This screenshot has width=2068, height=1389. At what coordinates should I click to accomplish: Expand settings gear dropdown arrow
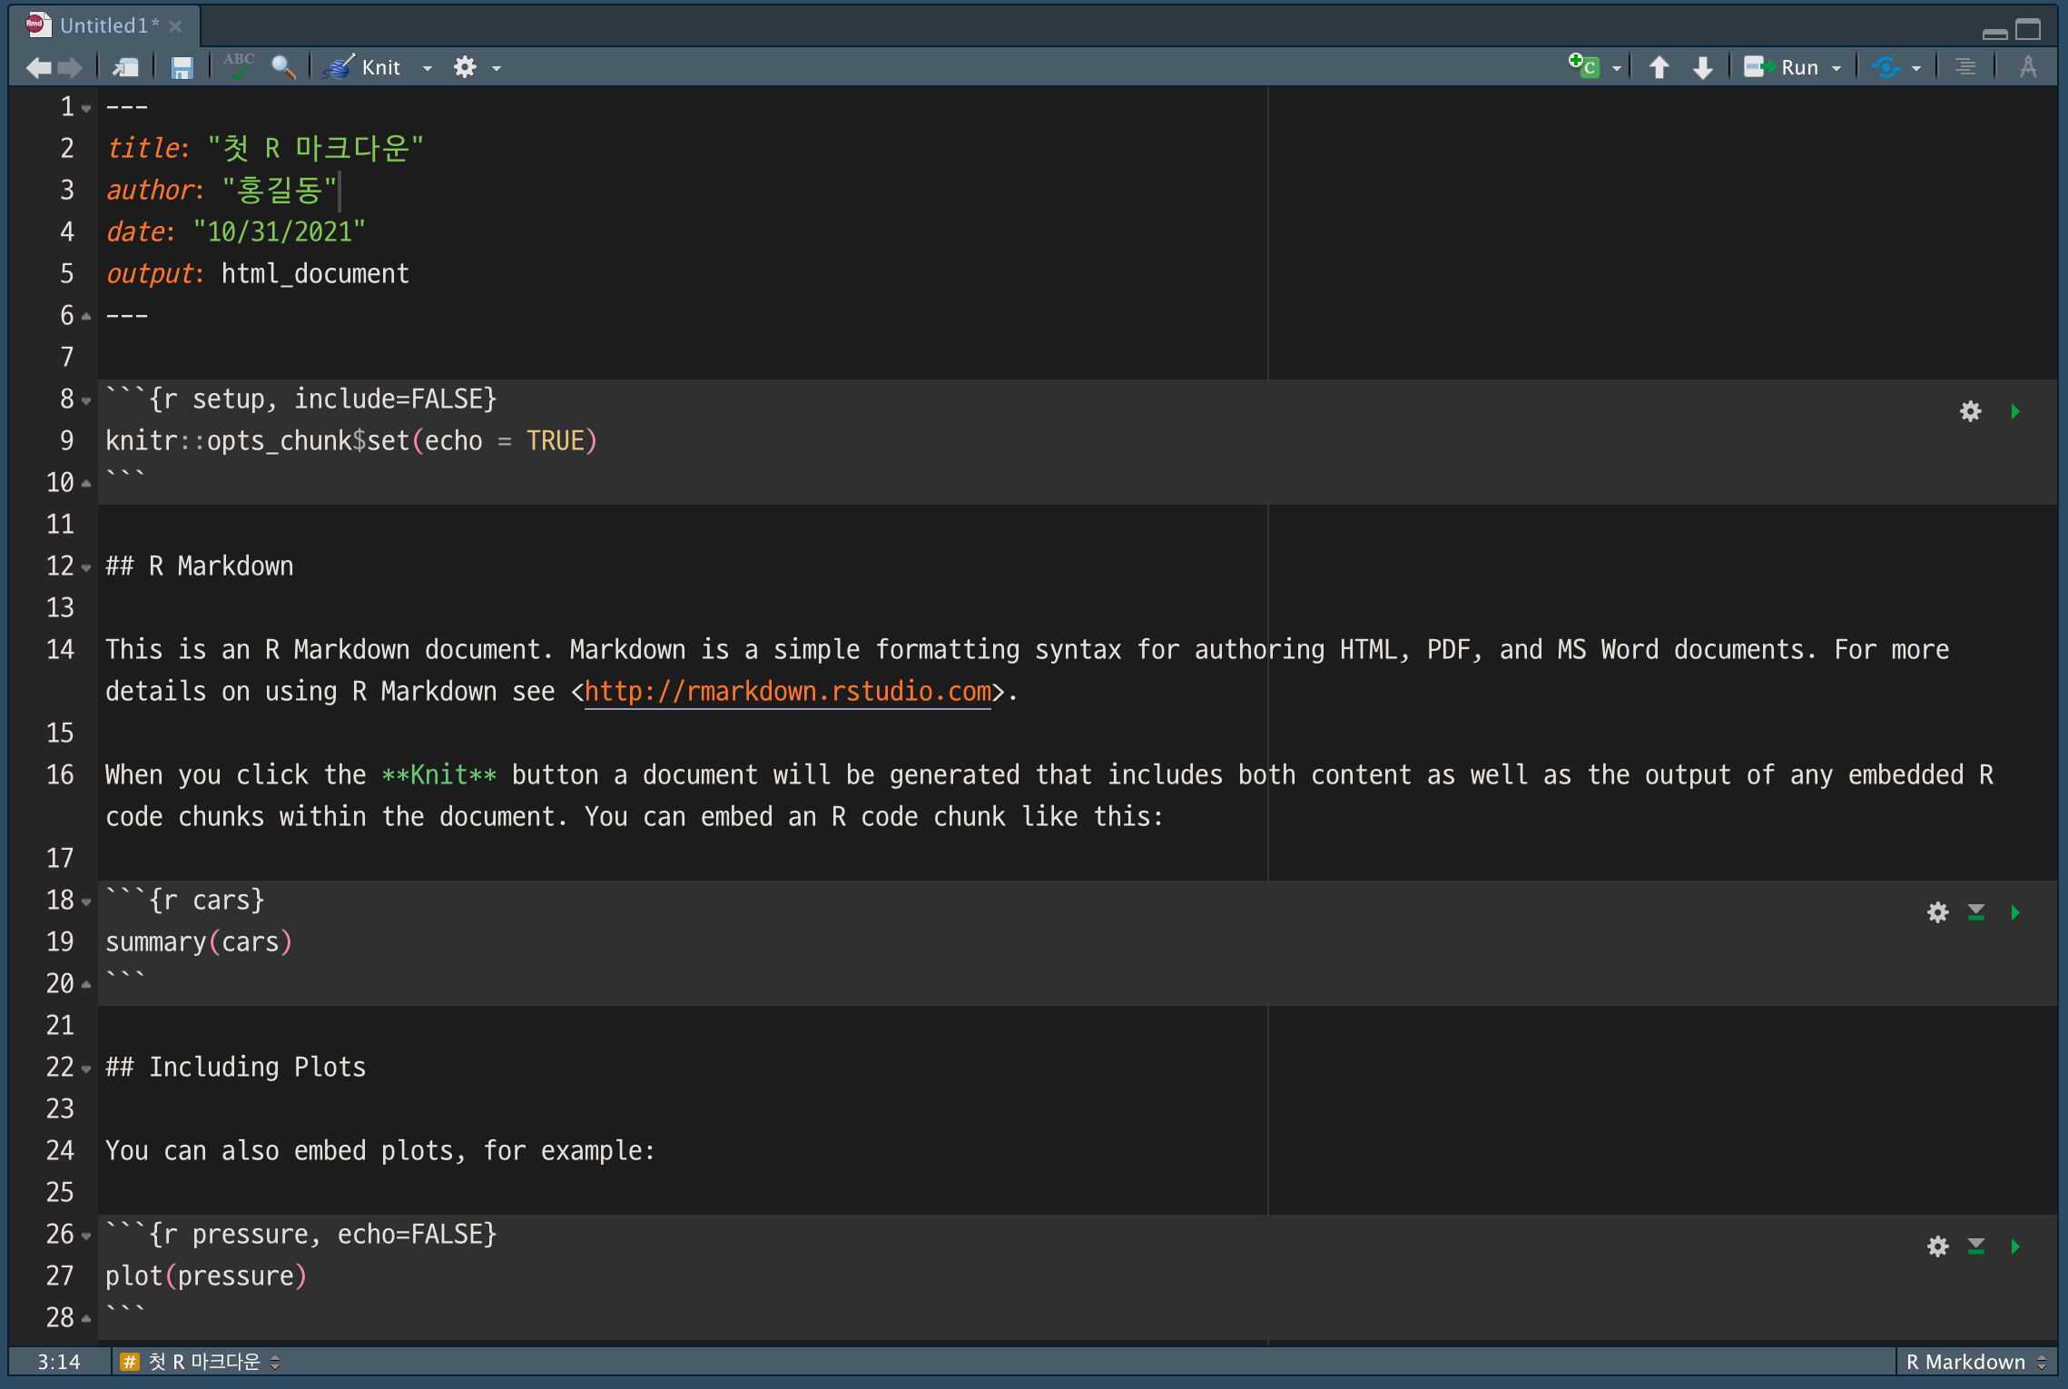point(497,68)
